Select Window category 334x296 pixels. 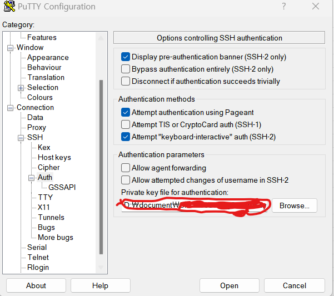30,47
